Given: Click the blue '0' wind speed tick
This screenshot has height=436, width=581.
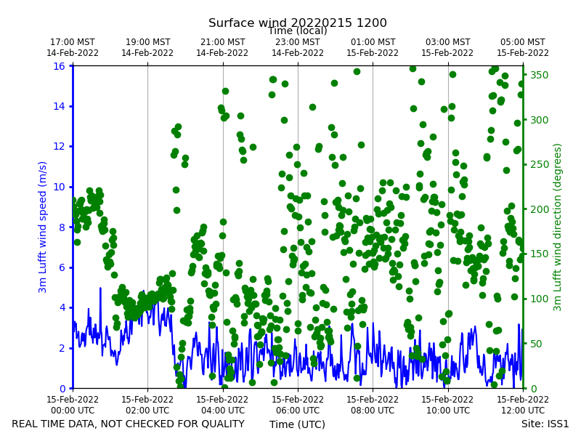Looking at the screenshot, I should (x=62, y=389).
